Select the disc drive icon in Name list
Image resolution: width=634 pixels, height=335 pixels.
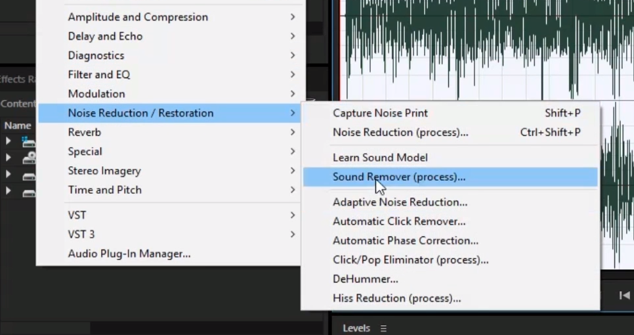pyautogui.click(x=28, y=158)
